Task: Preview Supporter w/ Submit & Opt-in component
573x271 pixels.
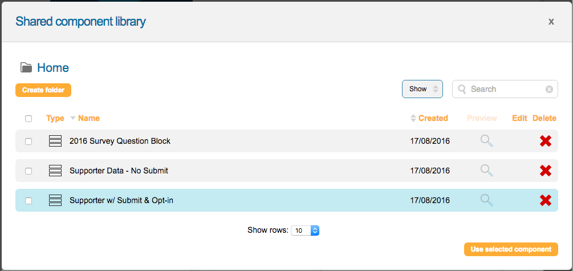Action: pos(486,200)
